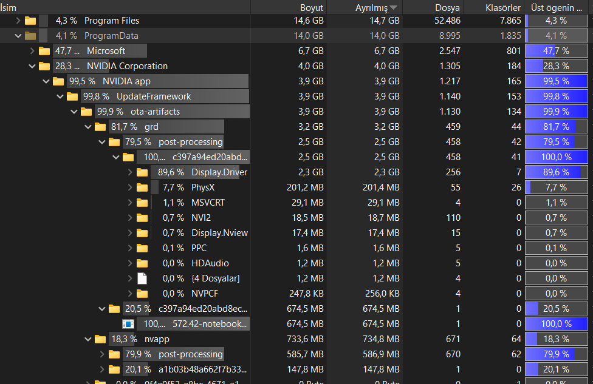Image resolution: width=593 pixels, height=384 pixels.
Task: Collapse the NVIDIA Corporation folder
Action: click(32, 66)
